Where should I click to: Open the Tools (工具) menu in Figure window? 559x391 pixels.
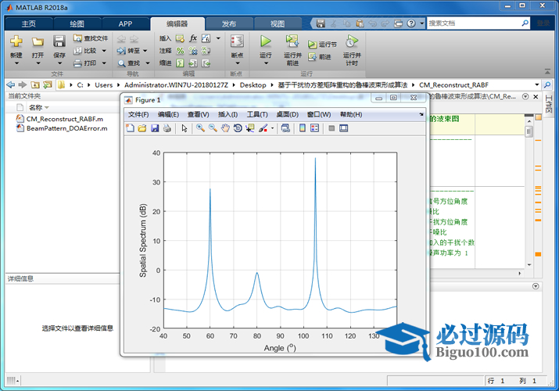(257, 114)
